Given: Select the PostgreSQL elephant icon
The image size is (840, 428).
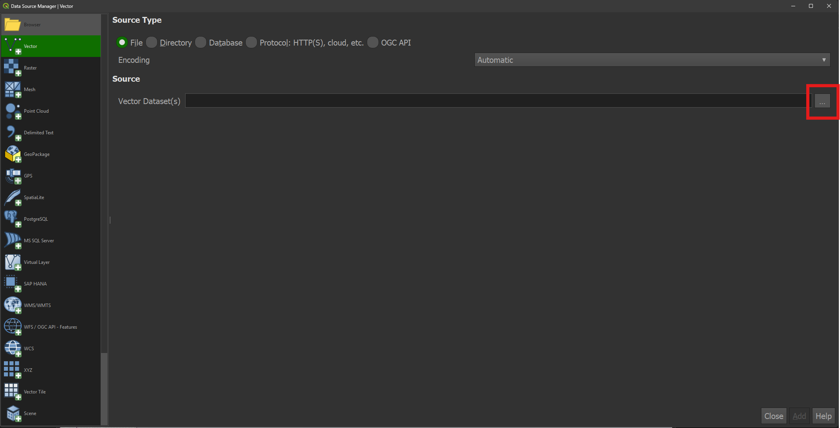Looking at the screenshot, I should (12, 219).
